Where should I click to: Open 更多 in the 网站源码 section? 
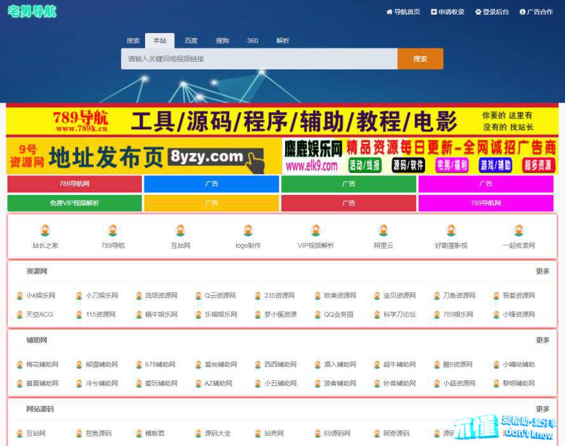543,409
